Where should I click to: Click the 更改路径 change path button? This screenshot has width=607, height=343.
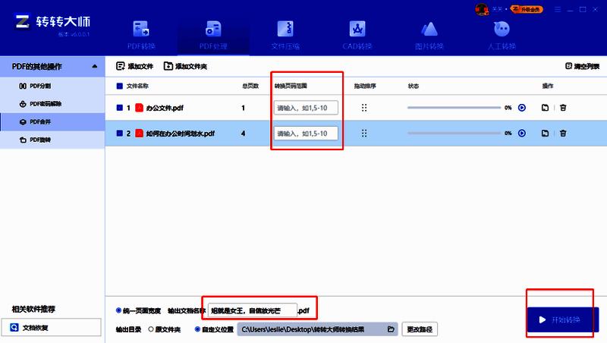point(420,329)
